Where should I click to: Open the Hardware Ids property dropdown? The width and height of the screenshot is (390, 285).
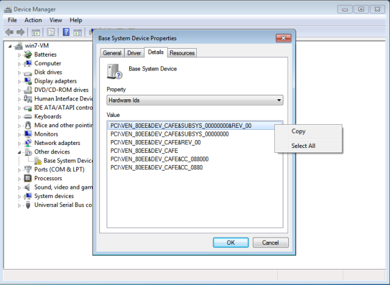point(195,100)
